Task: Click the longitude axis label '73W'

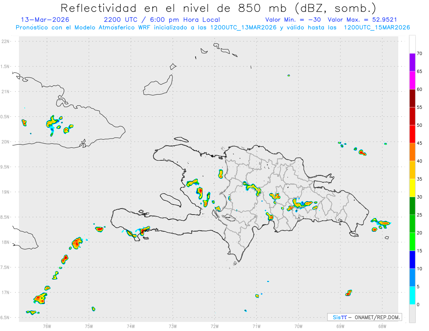Action: click(173, 326)
